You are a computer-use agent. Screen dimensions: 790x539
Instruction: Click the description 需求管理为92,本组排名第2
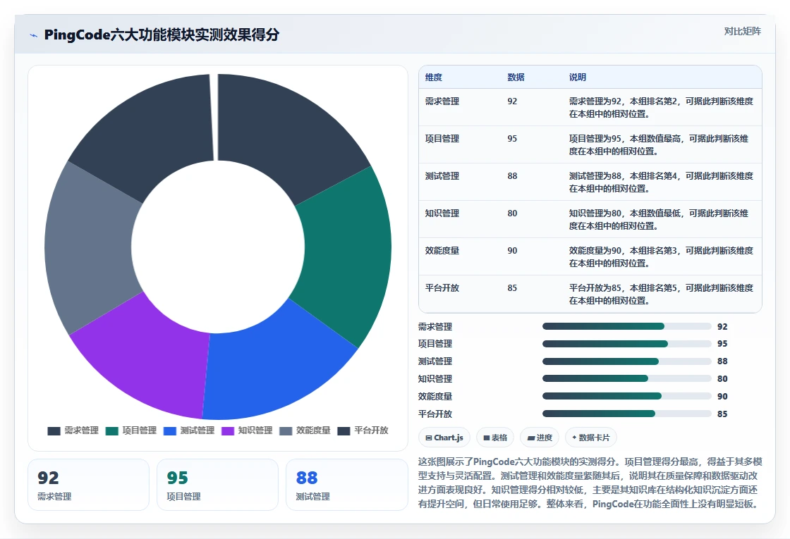[x=661, y=108]
